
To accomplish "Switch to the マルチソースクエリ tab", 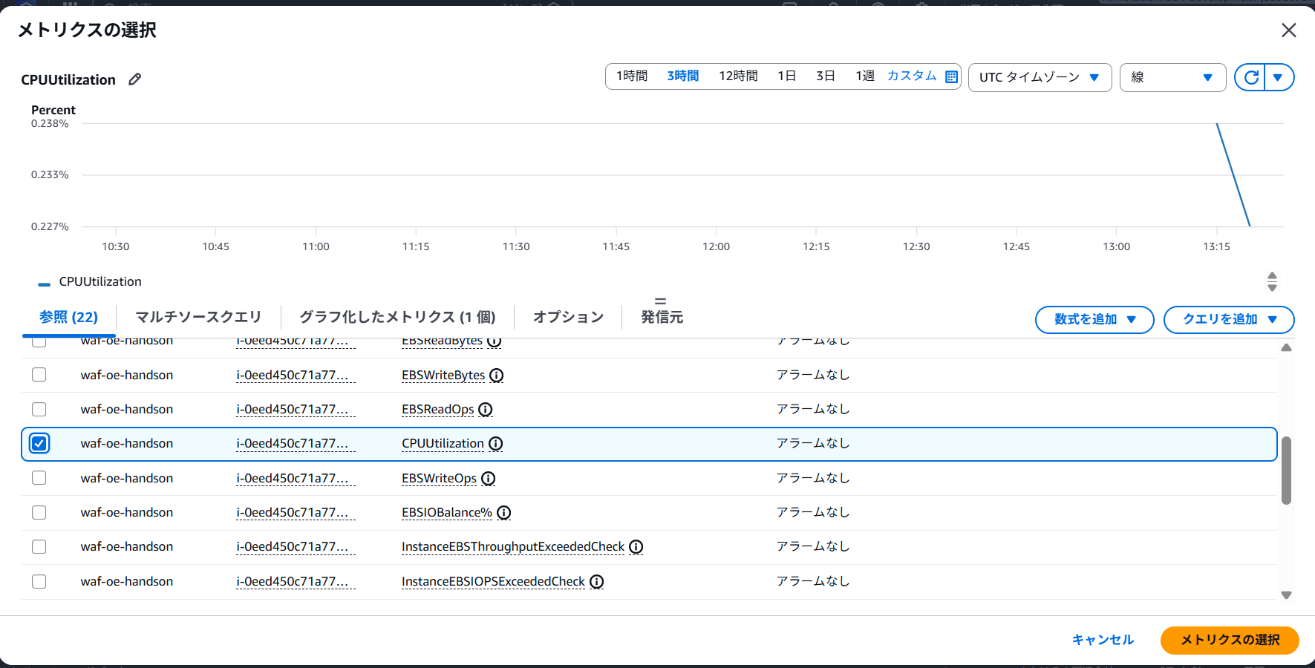I will pyautogui.click(x=198, y=317).
